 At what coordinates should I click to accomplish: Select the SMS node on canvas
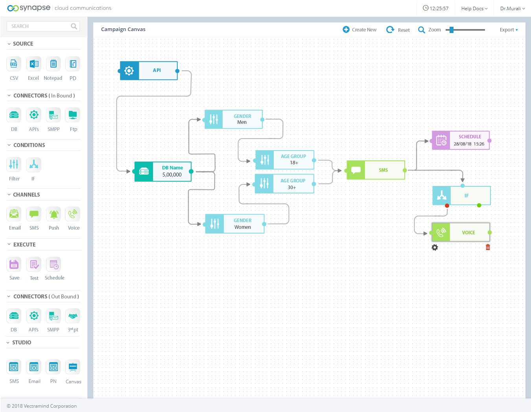376,170
